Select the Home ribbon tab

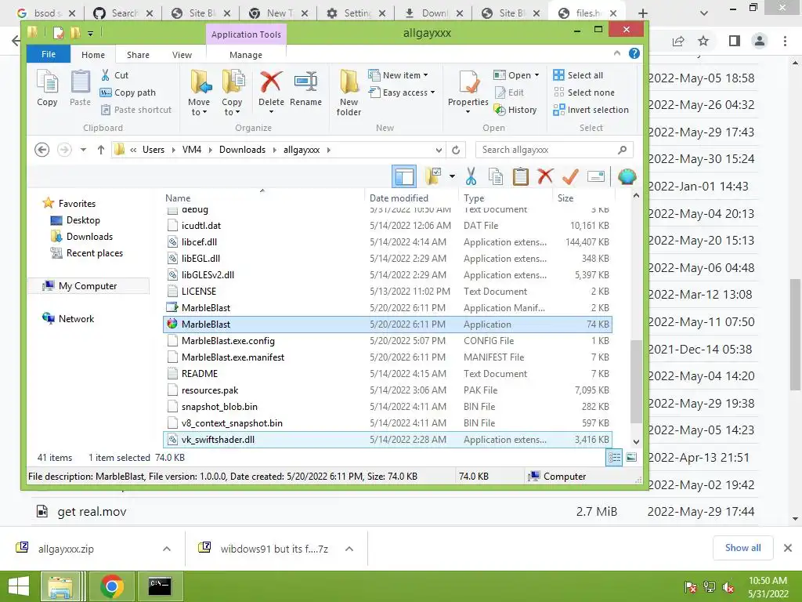click(93, 55)
